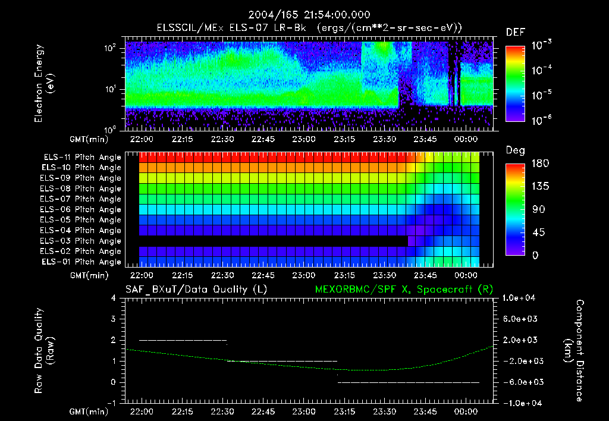Click 22:30 tick under data quality plot
The image size is (609, 421).
(222, 412)
